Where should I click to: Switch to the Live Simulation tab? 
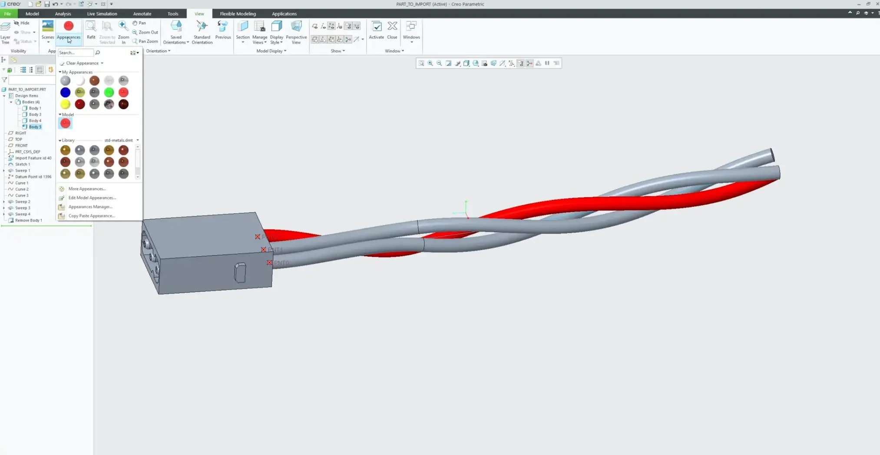102,13
